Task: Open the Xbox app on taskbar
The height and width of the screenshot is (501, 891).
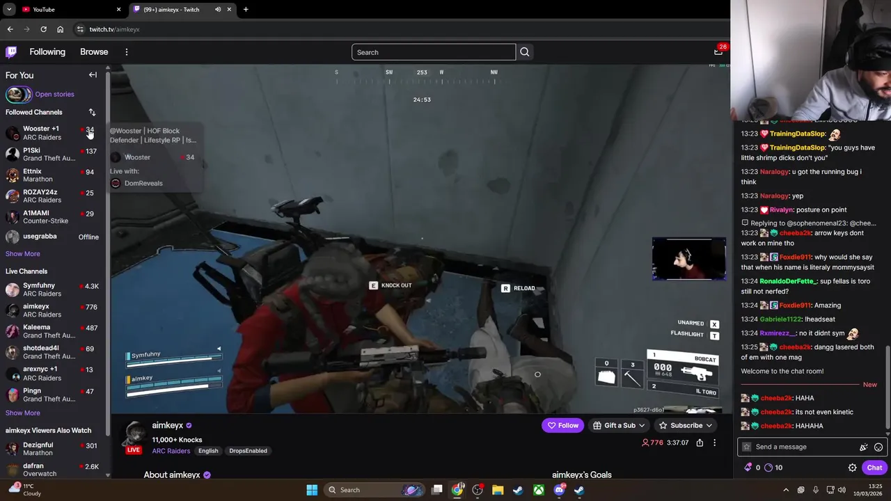Action: [539, 490]
